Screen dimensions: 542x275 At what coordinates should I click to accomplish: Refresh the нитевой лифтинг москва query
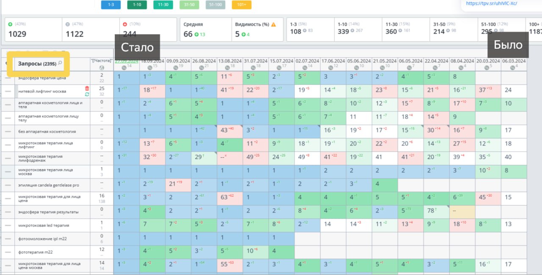[87, 94]
